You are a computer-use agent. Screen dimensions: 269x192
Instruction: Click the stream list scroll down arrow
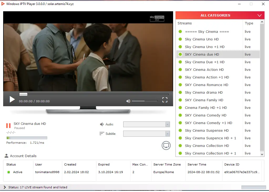[x=262, y=154]
